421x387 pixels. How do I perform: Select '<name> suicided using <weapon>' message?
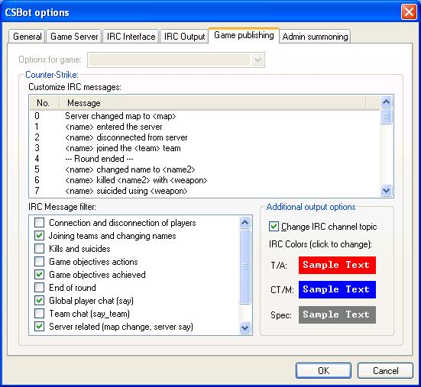205,191
